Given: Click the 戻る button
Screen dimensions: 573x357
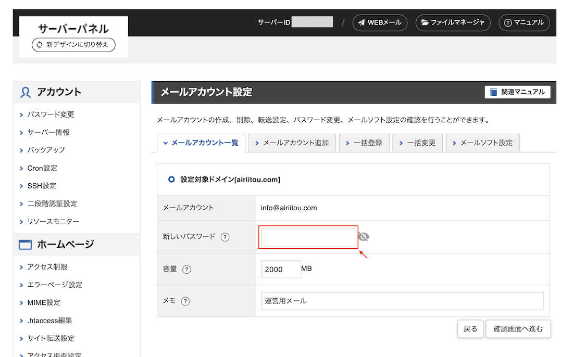Looking at the screenshot, I should tap(470, 329).
